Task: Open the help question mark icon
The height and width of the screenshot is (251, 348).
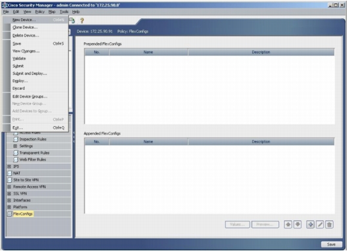Action: click(x=82, y=20)
